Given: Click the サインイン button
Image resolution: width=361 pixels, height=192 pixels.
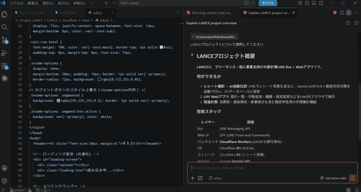Looking at the screenshot, I should point(268,3).
